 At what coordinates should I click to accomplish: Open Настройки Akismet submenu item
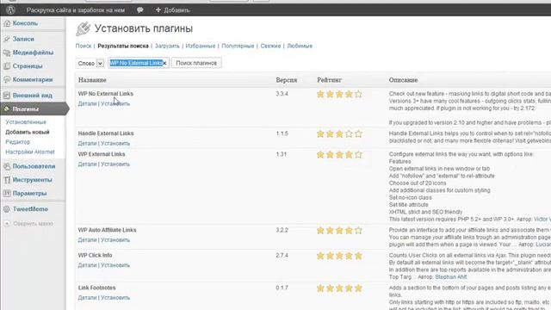point(30,152)
